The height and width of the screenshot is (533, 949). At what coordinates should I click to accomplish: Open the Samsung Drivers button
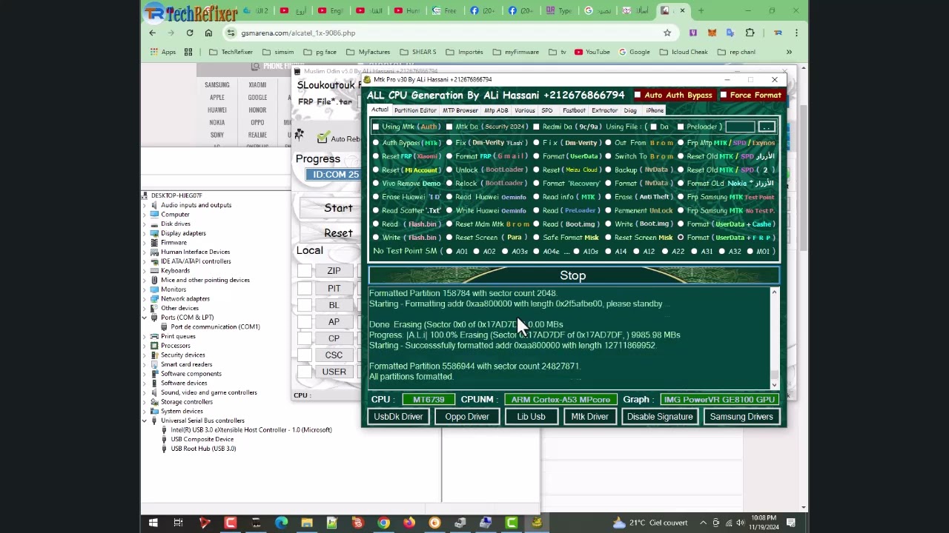pos(741,417)
